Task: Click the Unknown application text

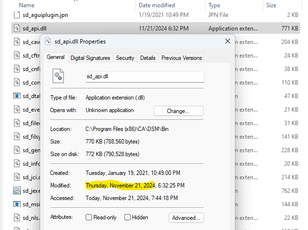Action: point(110,110)
